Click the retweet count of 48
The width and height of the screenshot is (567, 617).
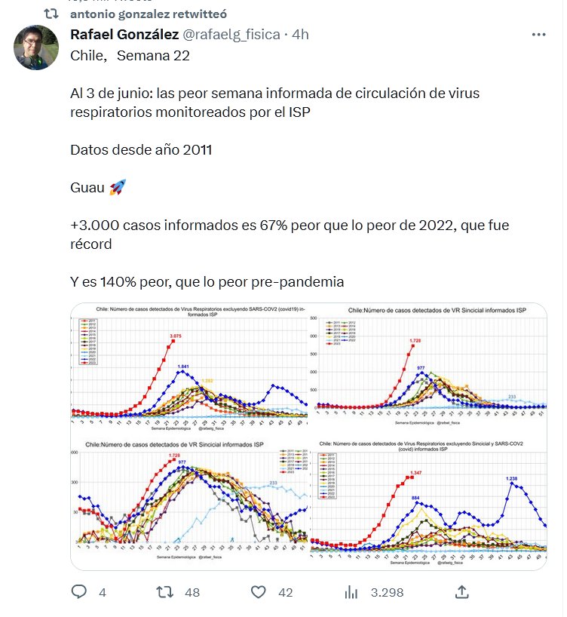pos(192,593)
